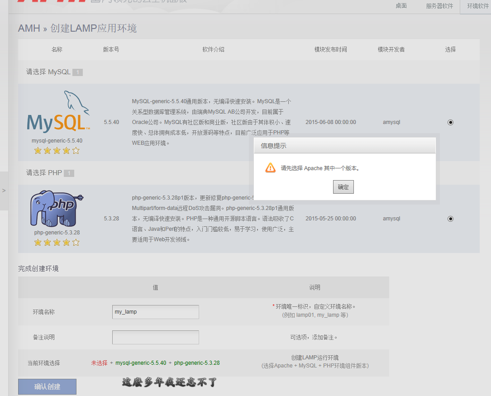Viewport: 491px width, 396px height.
Task: Click the AMH breadcrumb link
Action: (x=29, y=29)
